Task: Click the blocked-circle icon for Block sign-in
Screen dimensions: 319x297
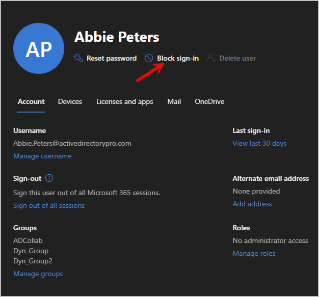Action: (149, 58)
